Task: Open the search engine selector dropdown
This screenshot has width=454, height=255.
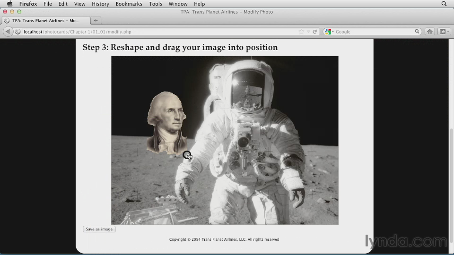Action: pyautogui.click(x=330, y=32)
